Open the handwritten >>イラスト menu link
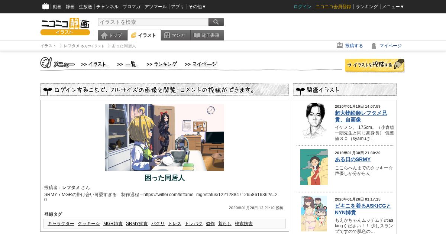 94,64
